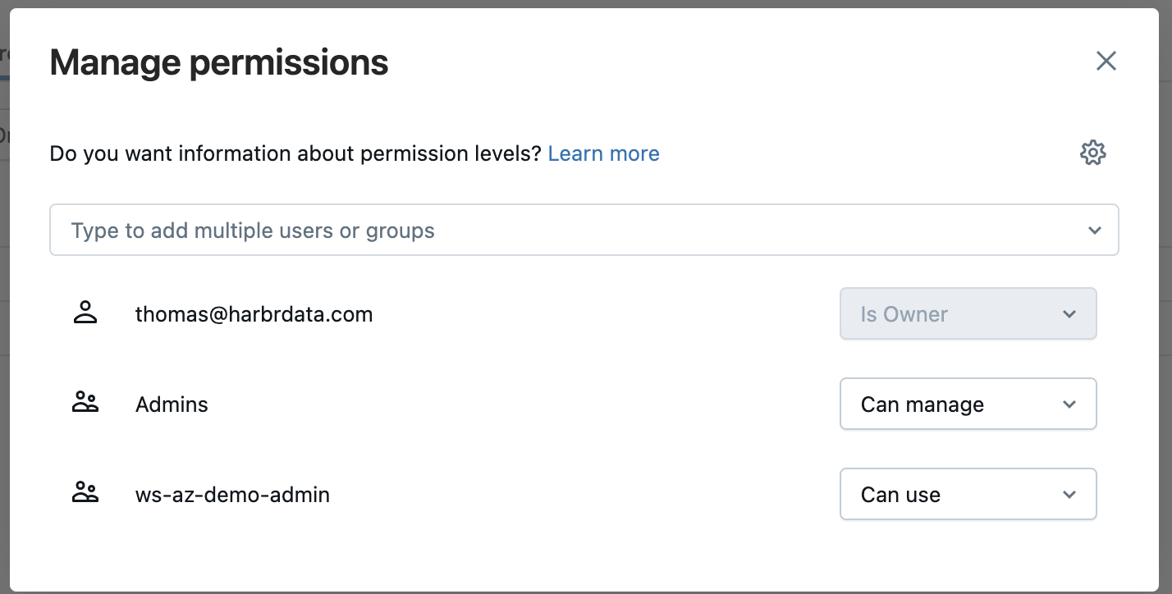Expand the users search box chevron

[1094, 231]
